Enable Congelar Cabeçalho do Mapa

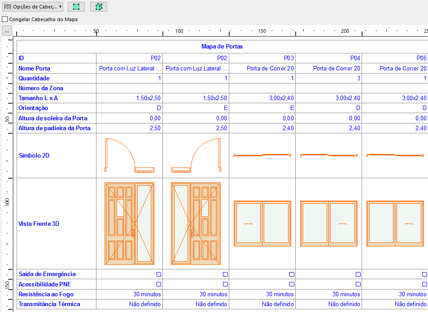click(4, 19)
